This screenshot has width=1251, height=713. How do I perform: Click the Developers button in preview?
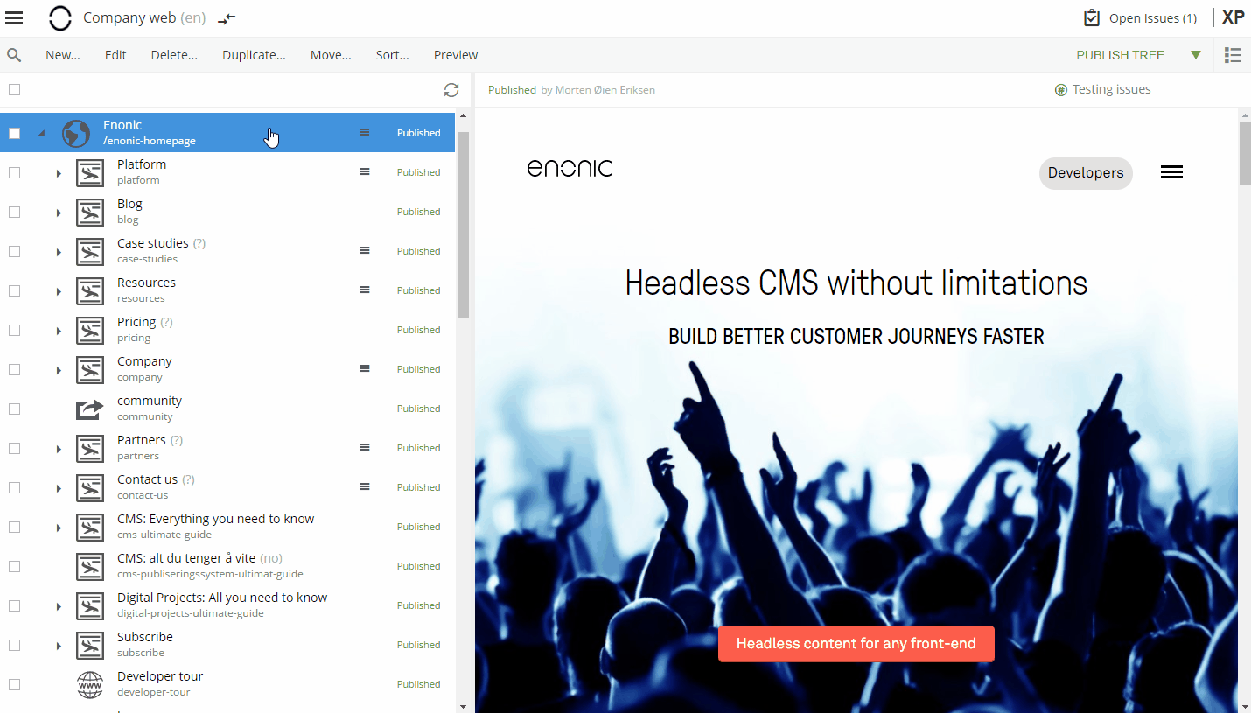coord(1086,172)
